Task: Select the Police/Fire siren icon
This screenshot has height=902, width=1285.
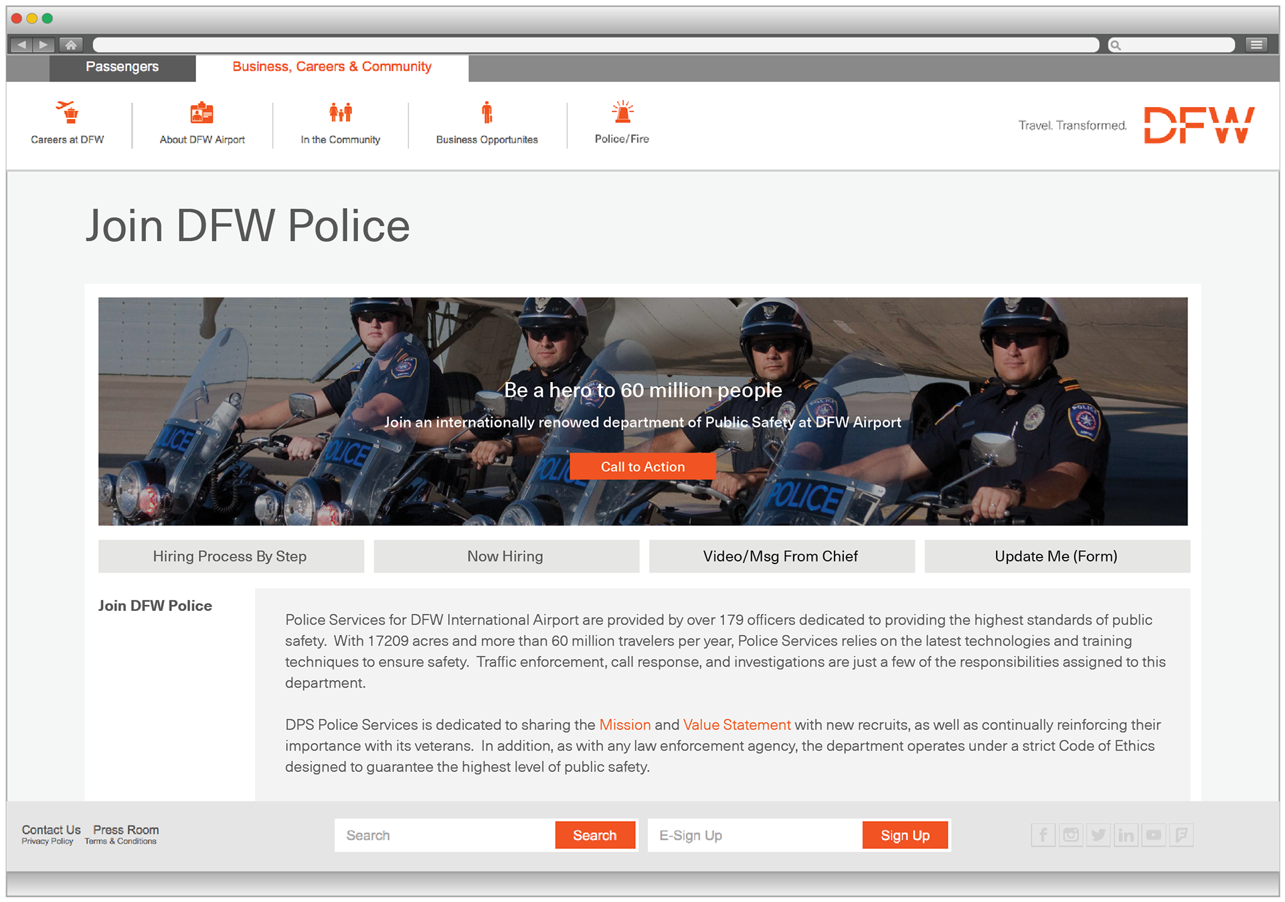Action: click(x=622, y=112)
